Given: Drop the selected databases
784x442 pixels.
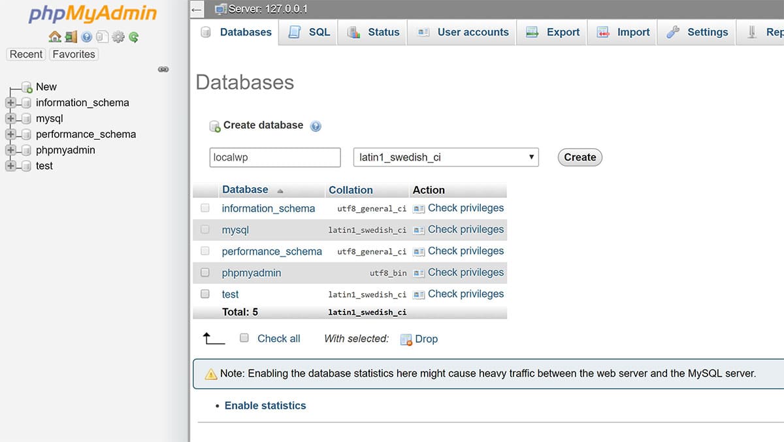Looking at the screenshot, I should tap(419, 339).
